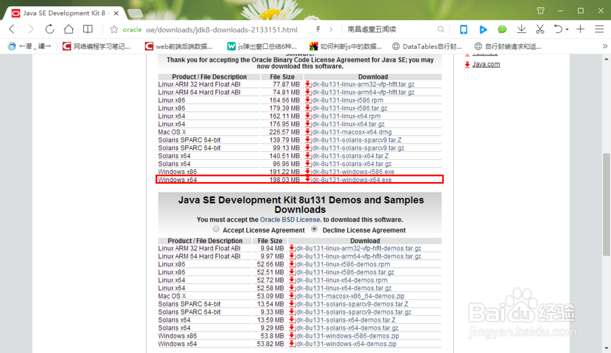The image size is (611, 353).
Task: Click the address bar URL field
Action: pyautogui.click(x=221, y=29)
